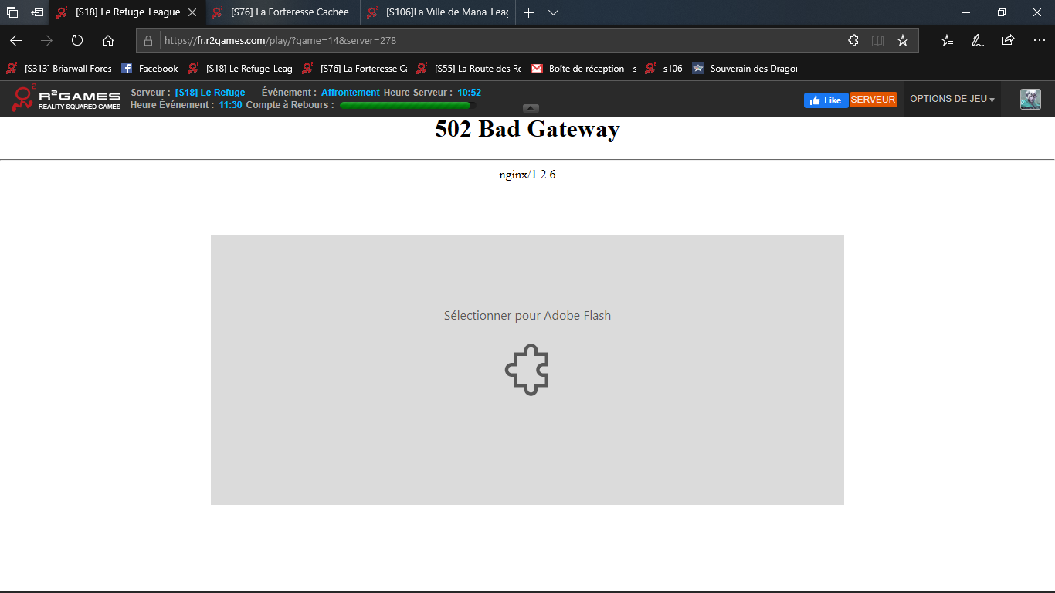Image resolution: width=1055 pixels, height=593 pixels.
Task: Click the Share page icon
Action: 1008,40
